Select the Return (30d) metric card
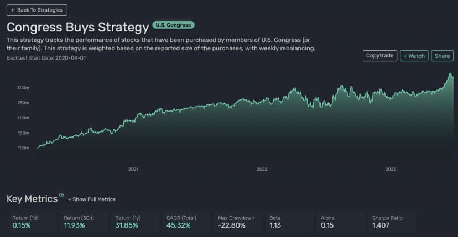The height and width of the screenshot is (237, 458). point(83,222)
